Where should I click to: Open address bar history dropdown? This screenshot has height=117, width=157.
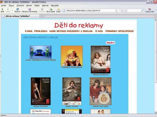(x=120, y=10)
